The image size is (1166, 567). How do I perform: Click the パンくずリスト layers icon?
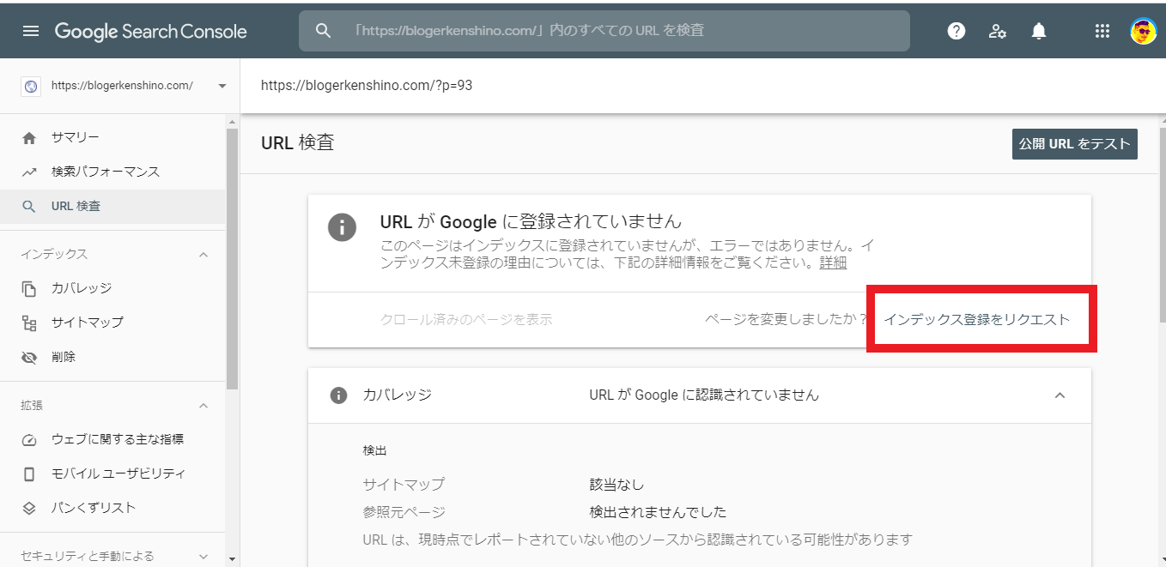(x=29, y=508)
